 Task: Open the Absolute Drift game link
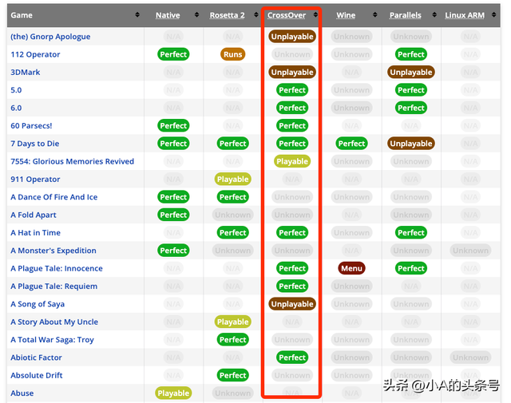click(37, 375)
